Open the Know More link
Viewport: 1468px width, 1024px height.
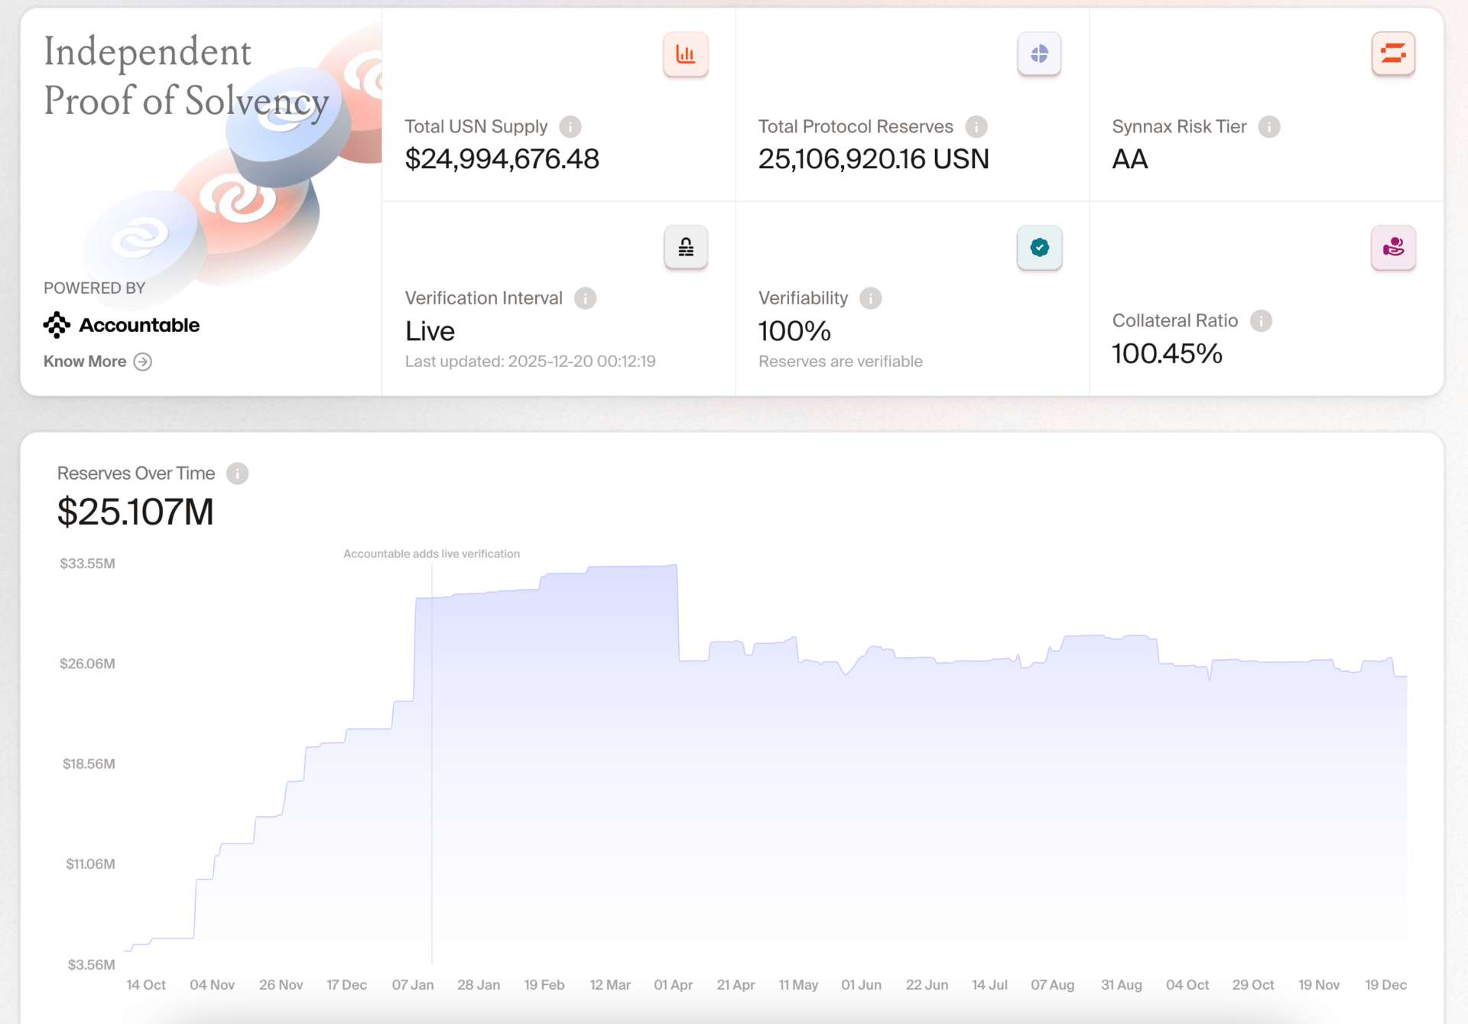(x=85, y=362)
